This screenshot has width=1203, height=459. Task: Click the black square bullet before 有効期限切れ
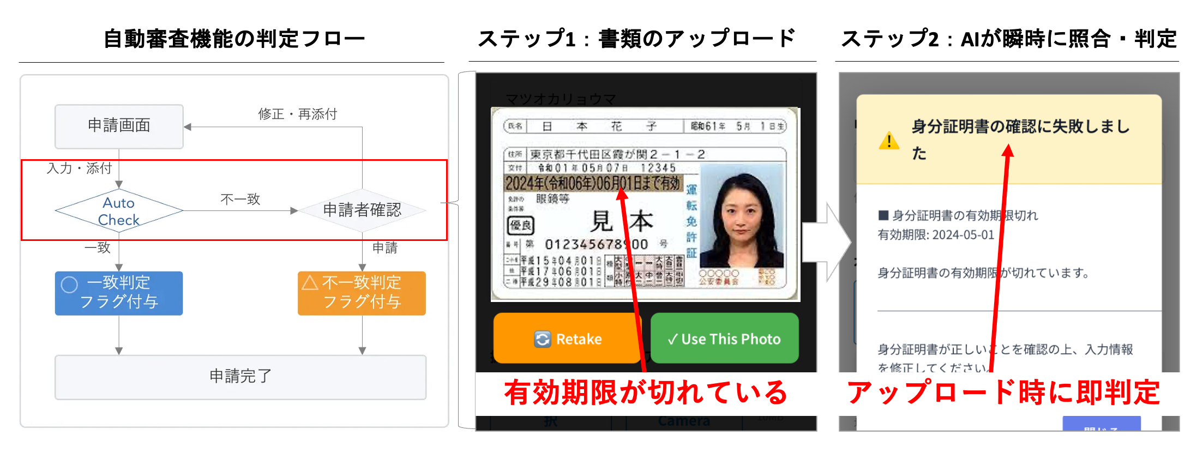(883, 215)
